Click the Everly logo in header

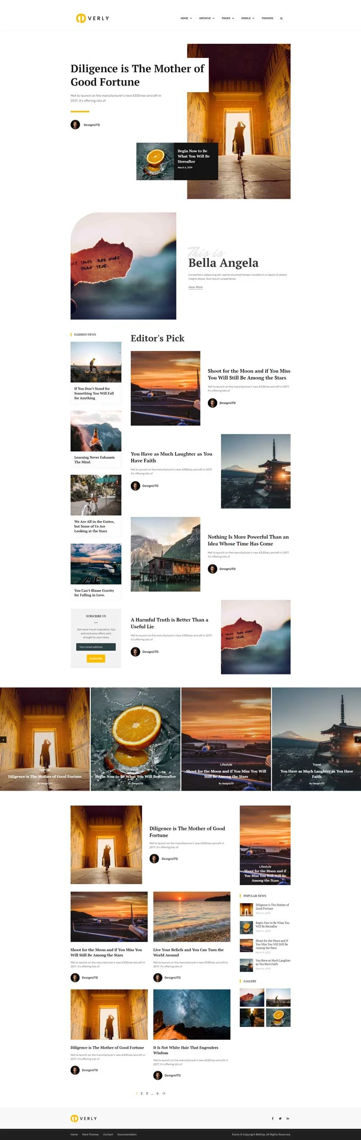[93, 19]
